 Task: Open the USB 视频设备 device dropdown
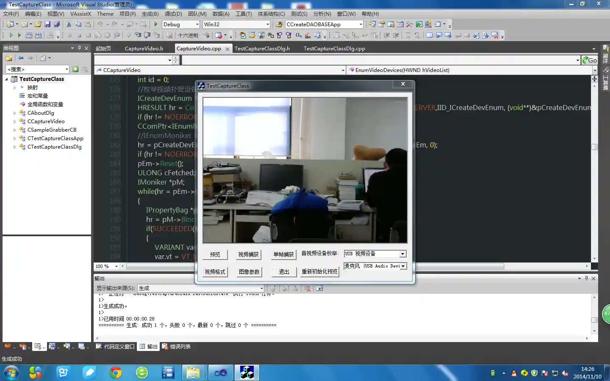pyautogui.click(x=402, y=254)
